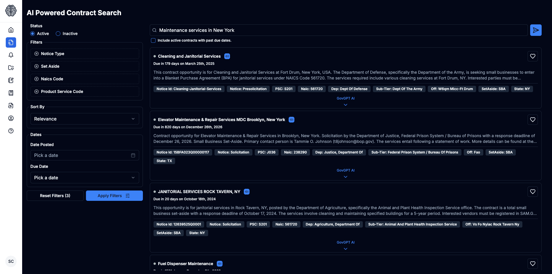This screenshot has height=274, width=552.
Task: Click the calendar icon in Date Posted
Action: click(133, 155)
